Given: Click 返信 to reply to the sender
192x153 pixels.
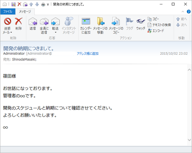Looking at the screenshot, I should tap(33, 24).
